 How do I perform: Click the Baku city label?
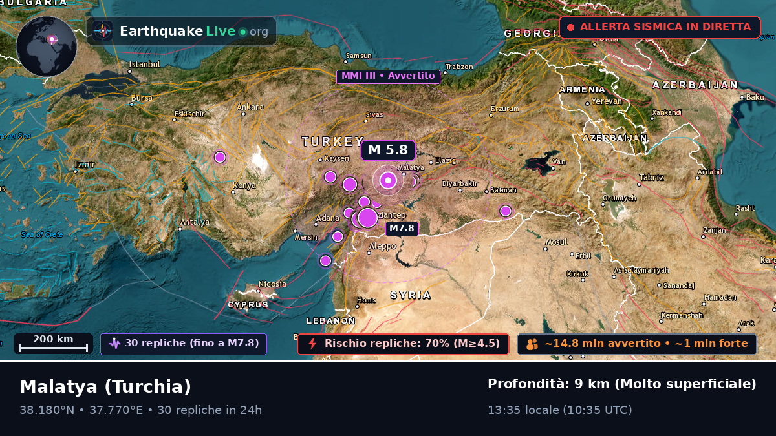(755, 98)
